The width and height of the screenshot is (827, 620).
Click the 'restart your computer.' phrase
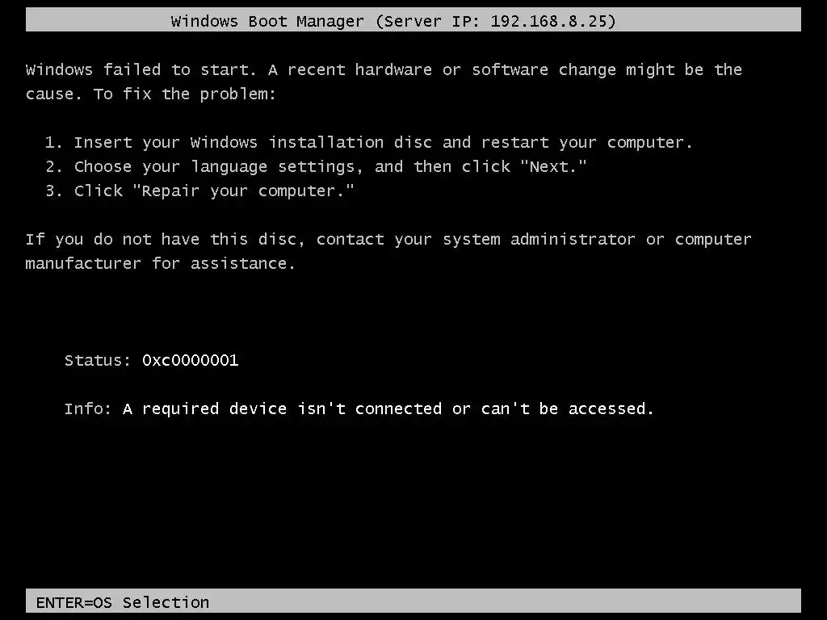coord(586,142)
